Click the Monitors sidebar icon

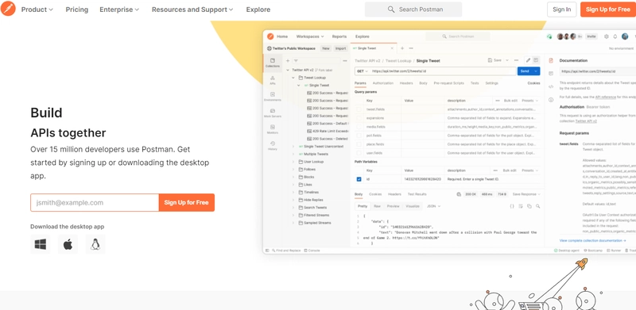[273, 129]
